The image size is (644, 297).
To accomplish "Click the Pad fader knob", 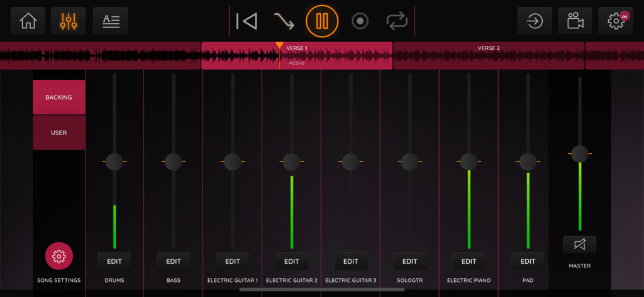I will click(528, 161).
